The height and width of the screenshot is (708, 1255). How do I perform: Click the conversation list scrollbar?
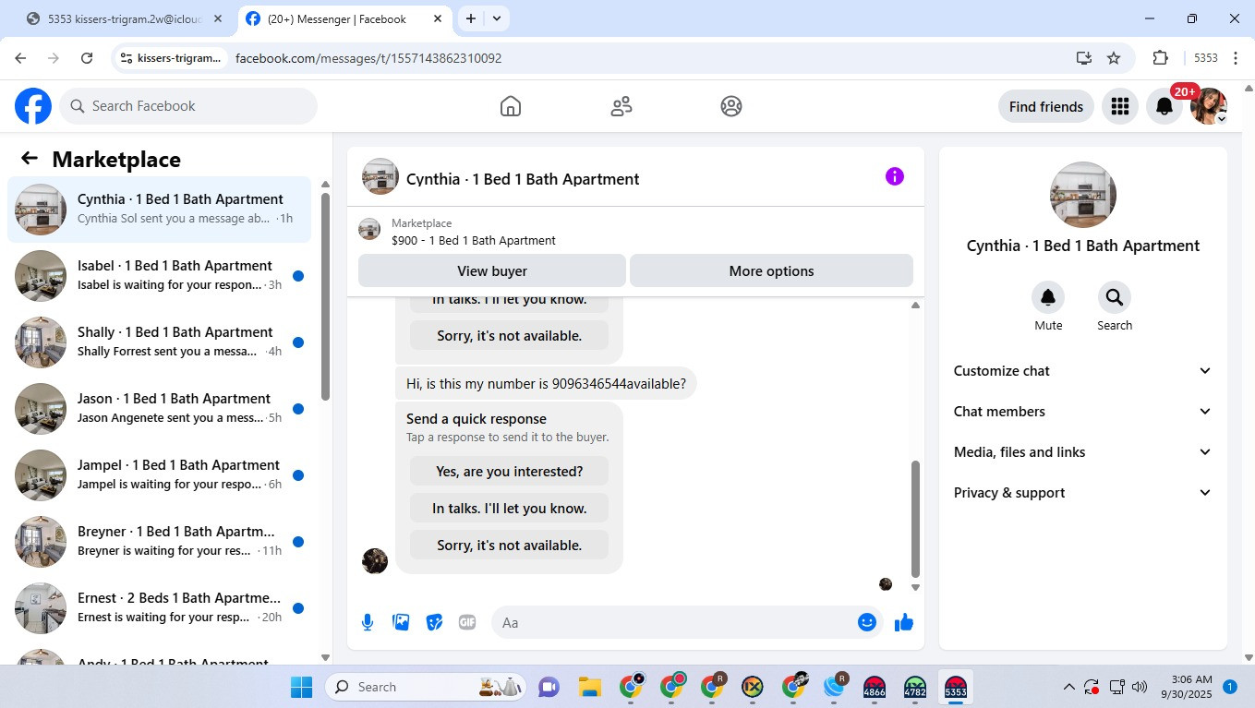point(325,295)
